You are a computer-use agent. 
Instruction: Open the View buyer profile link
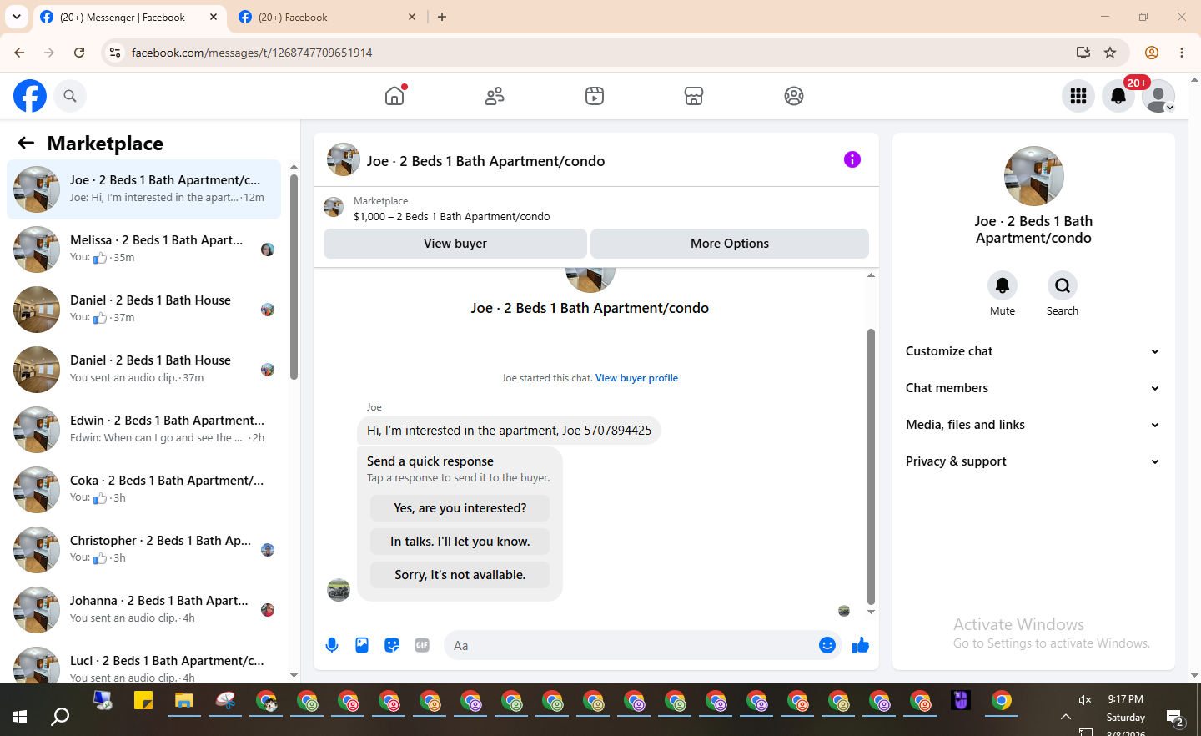click(x=636, y=378)
